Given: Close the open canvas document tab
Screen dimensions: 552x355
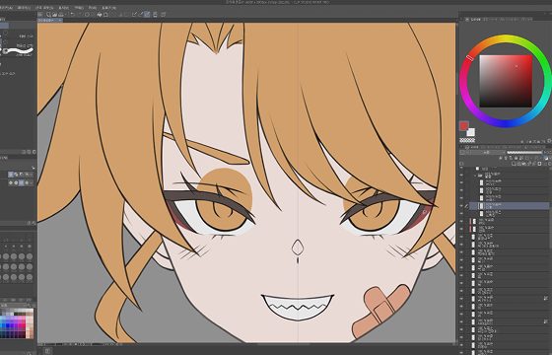Looking at the screenshot, I should (x=60, y=21).
